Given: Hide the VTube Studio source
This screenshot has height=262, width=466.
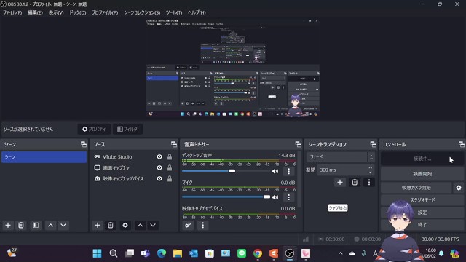Looking at the screenshot, I should [x=159, y=157].
